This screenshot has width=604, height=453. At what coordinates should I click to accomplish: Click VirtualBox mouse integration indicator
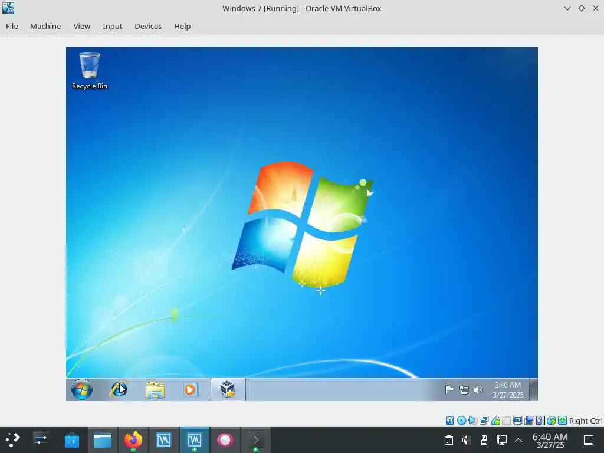[552, 420]
